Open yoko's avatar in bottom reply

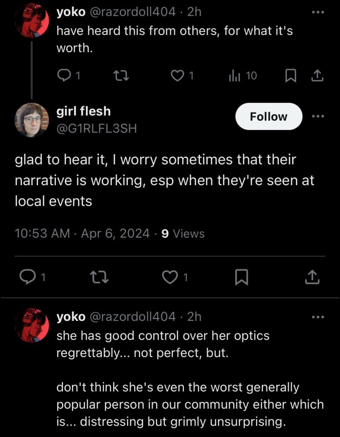[32, 325]
